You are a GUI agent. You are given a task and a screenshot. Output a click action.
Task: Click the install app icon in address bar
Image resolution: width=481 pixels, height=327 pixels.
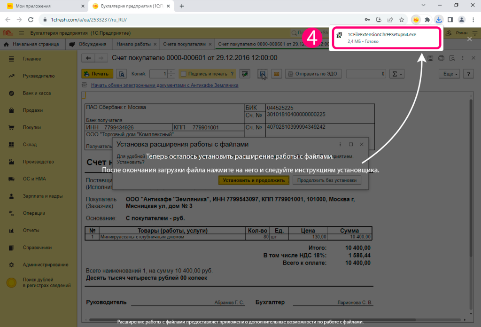tap(379, 20)
